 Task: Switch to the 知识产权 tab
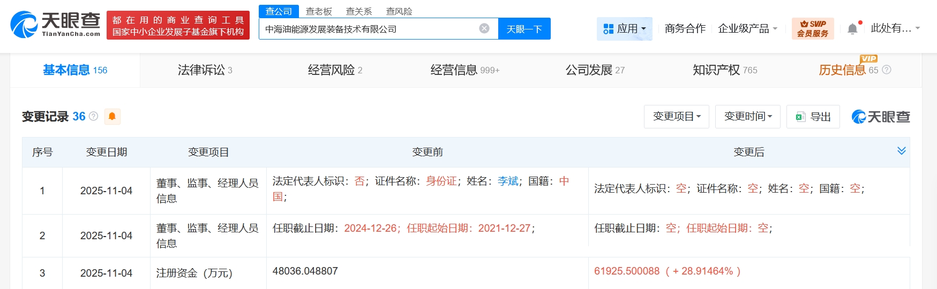[724, 70]
